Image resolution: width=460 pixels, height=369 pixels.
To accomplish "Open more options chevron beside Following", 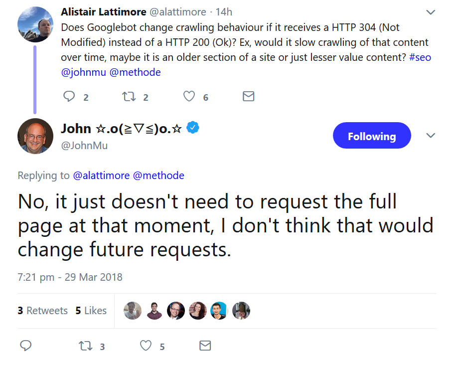I will click(431, 136).
